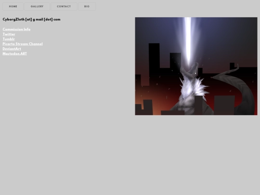
Task: Select the CyborgZloth email address text
Action: click(31, 19)
